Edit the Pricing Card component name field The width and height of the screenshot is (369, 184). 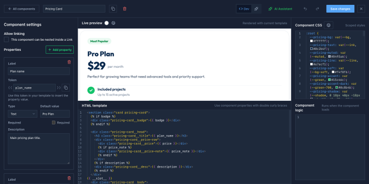click(x=74, y=9)
